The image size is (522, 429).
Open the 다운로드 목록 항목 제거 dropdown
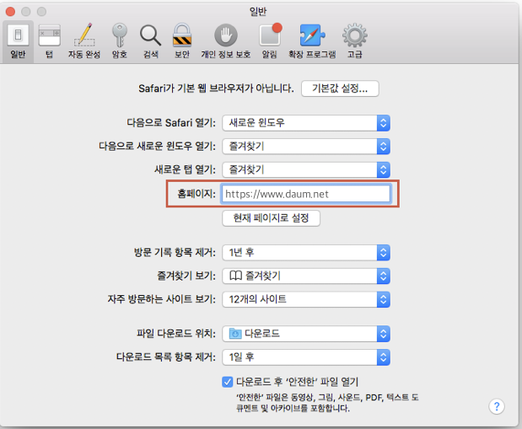pos(306,357)
